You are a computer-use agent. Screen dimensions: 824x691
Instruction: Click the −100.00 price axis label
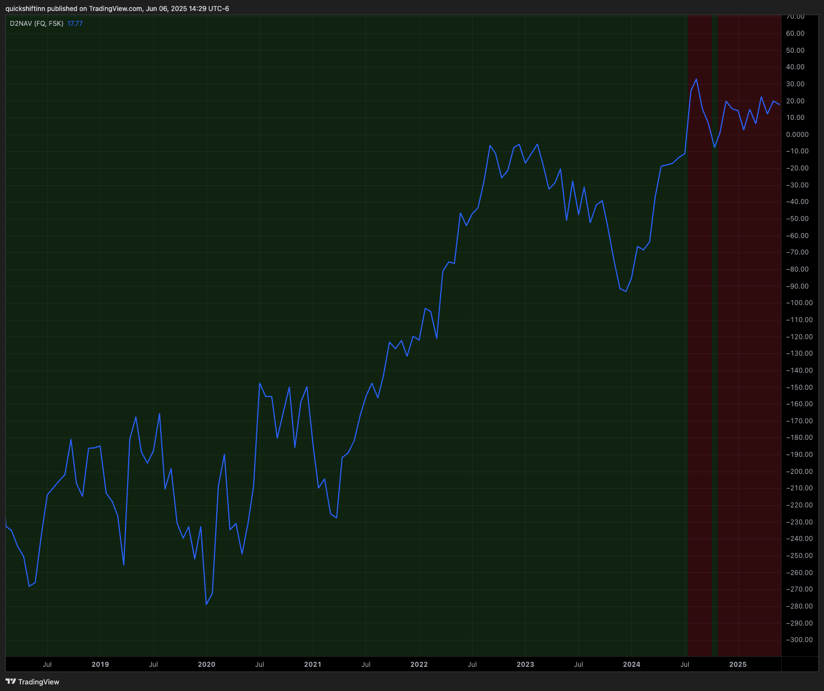tap(799, 303)
